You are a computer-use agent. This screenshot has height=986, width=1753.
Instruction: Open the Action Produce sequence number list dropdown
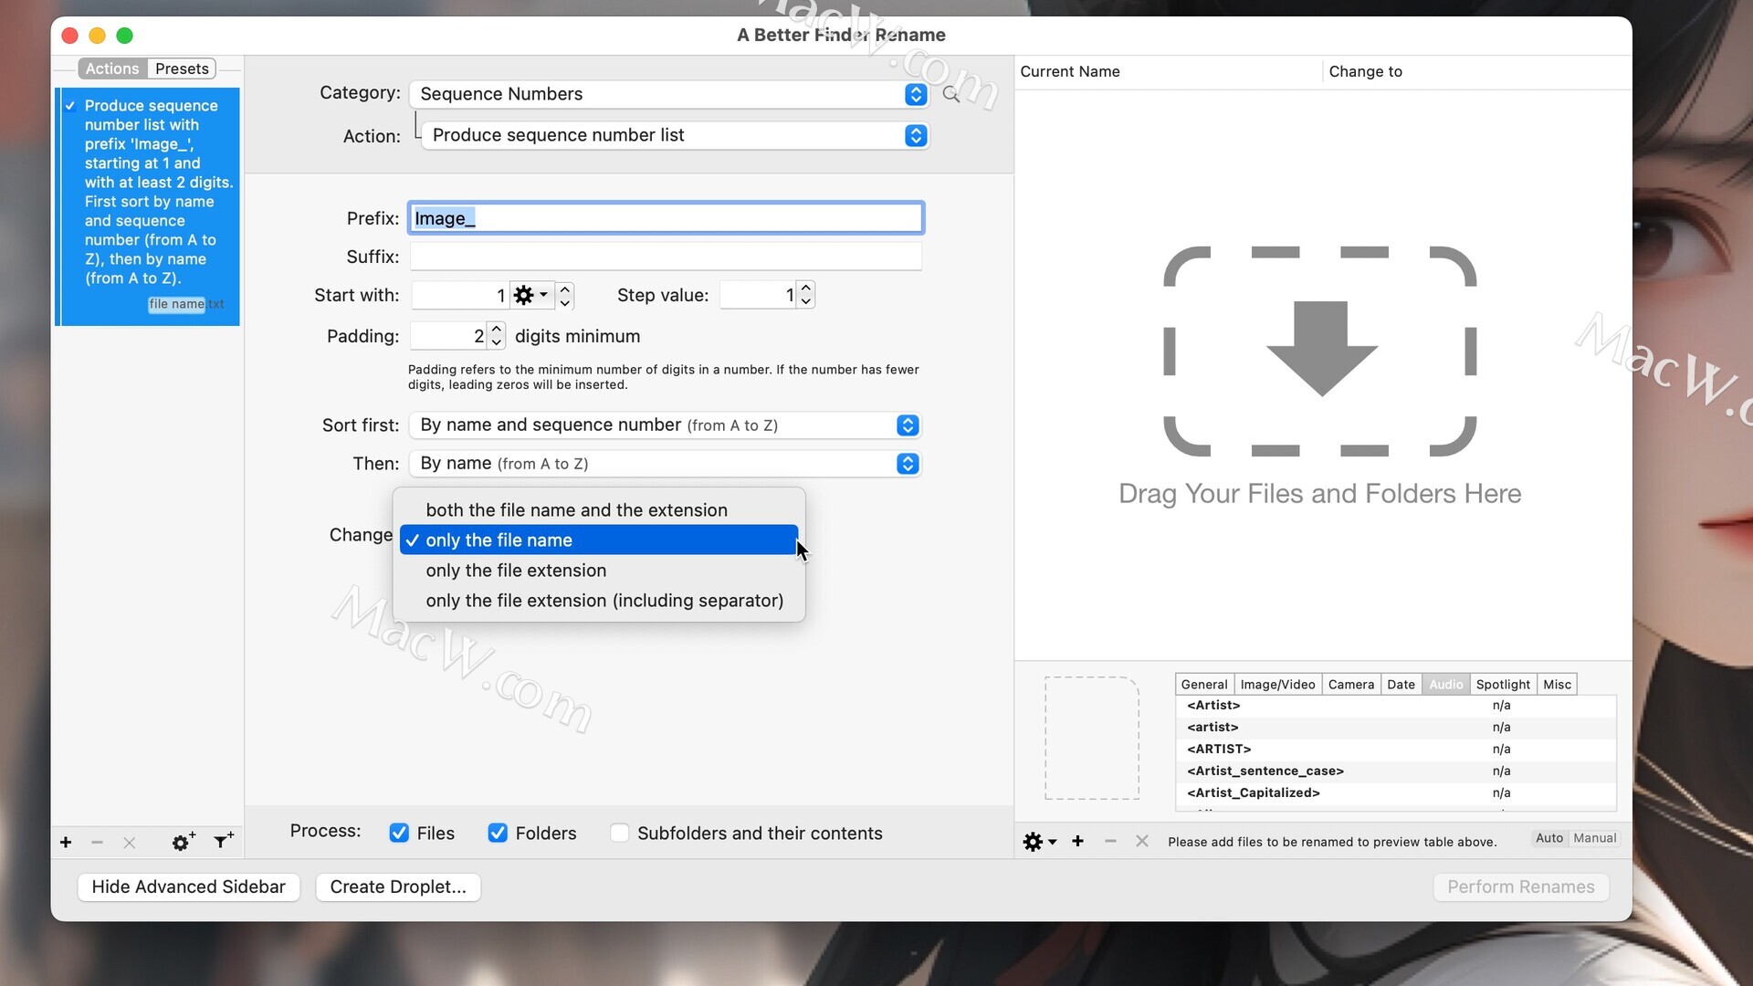pos(675,135)
